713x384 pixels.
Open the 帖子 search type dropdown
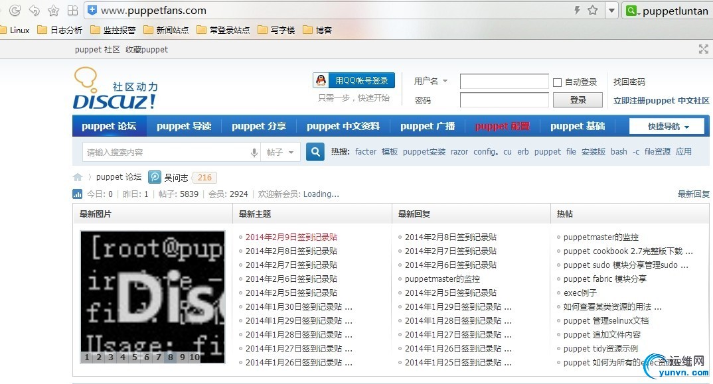280,153
